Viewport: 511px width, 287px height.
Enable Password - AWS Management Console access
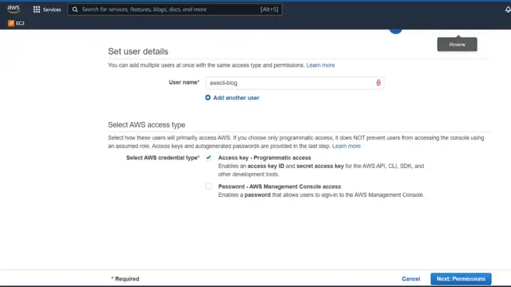pos(209,186)
